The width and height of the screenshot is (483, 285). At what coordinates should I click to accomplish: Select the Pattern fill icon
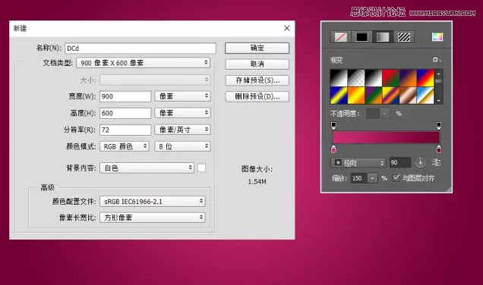click(403, 37)
